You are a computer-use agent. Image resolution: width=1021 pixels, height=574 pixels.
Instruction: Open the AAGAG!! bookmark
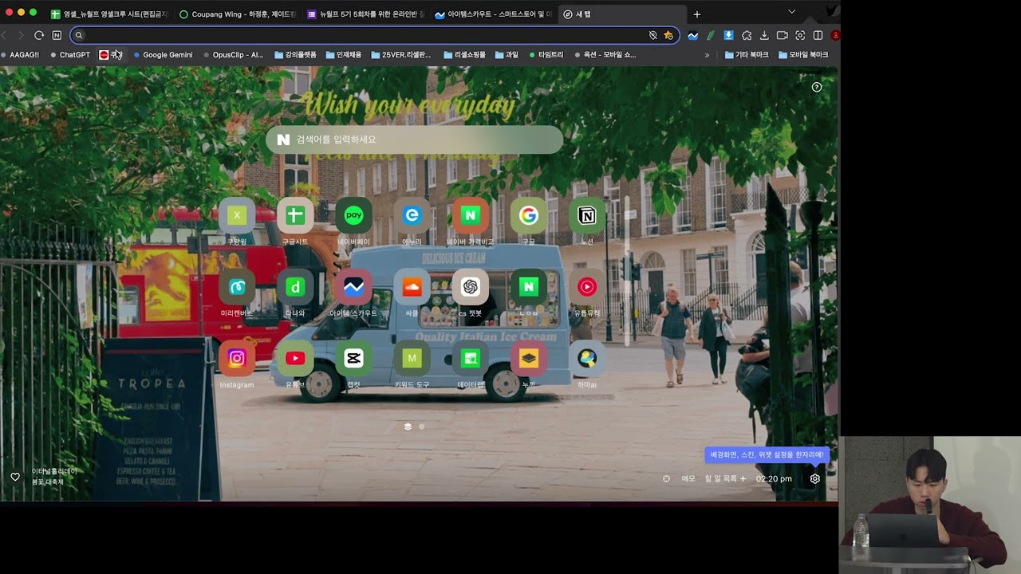pos(20,55)
